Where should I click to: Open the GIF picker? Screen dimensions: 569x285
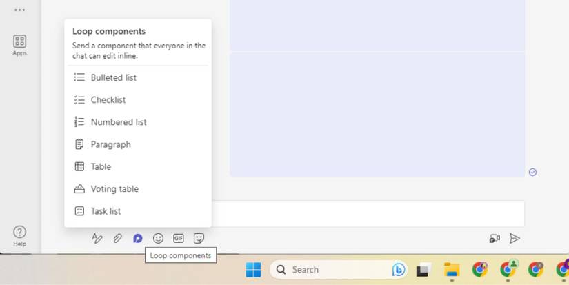[179, 238]
